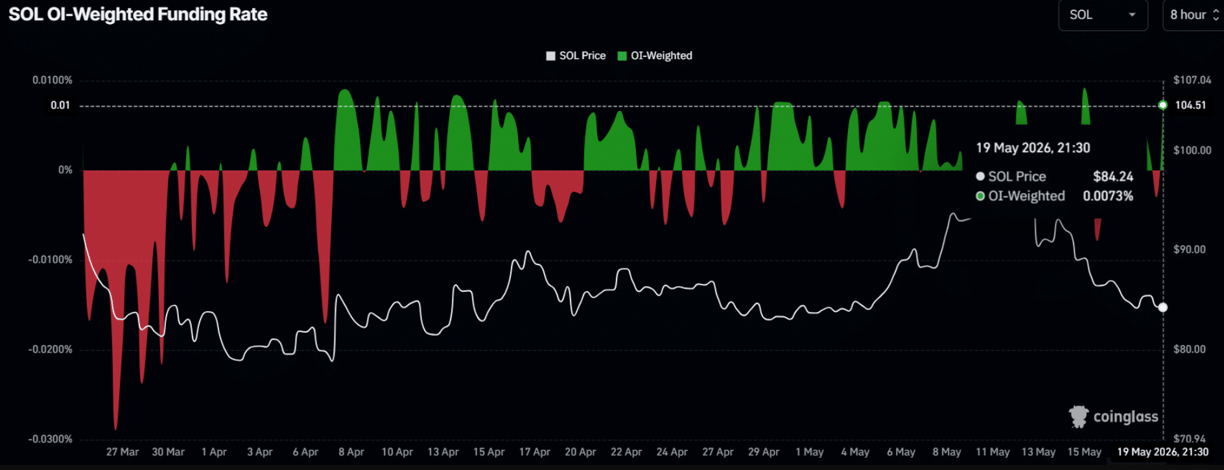Screen dimensions: 1224x470
Task: Open the SOL coin dropdown
Action: pos(1103,15)
